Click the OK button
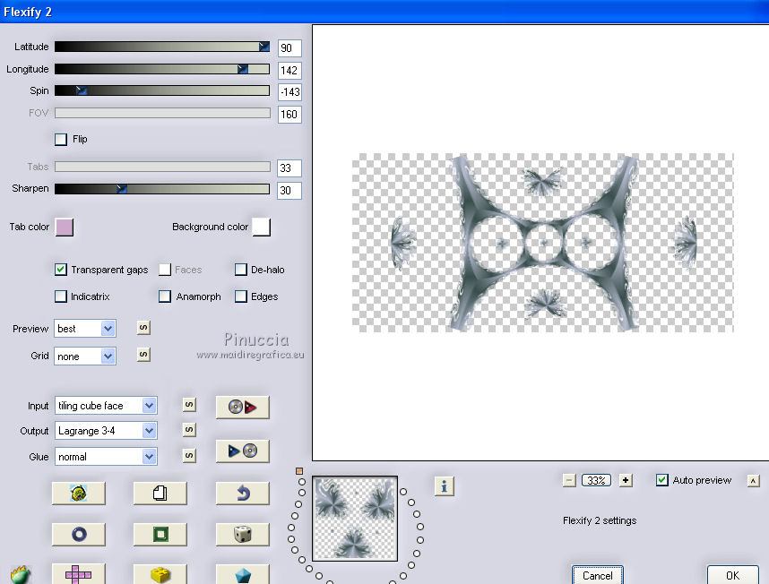Image resolution: width=769 pixels, height=584 pixels. click(x=733, y=575)
